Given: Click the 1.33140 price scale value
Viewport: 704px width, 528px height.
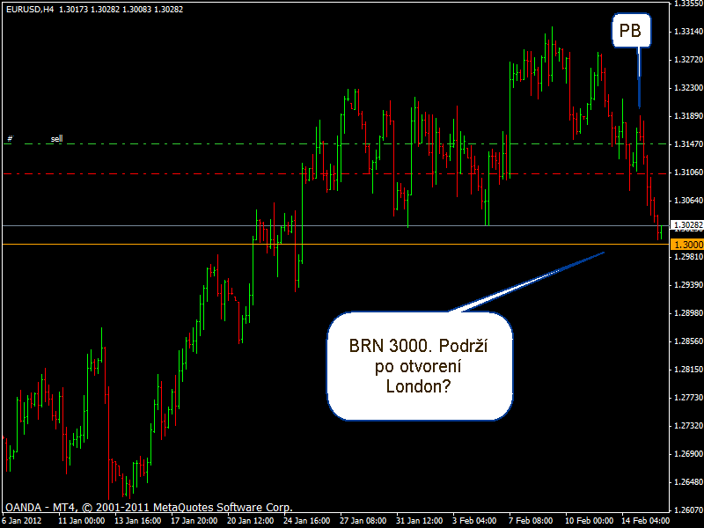Looking at the screenshot, I should point(688,32).
